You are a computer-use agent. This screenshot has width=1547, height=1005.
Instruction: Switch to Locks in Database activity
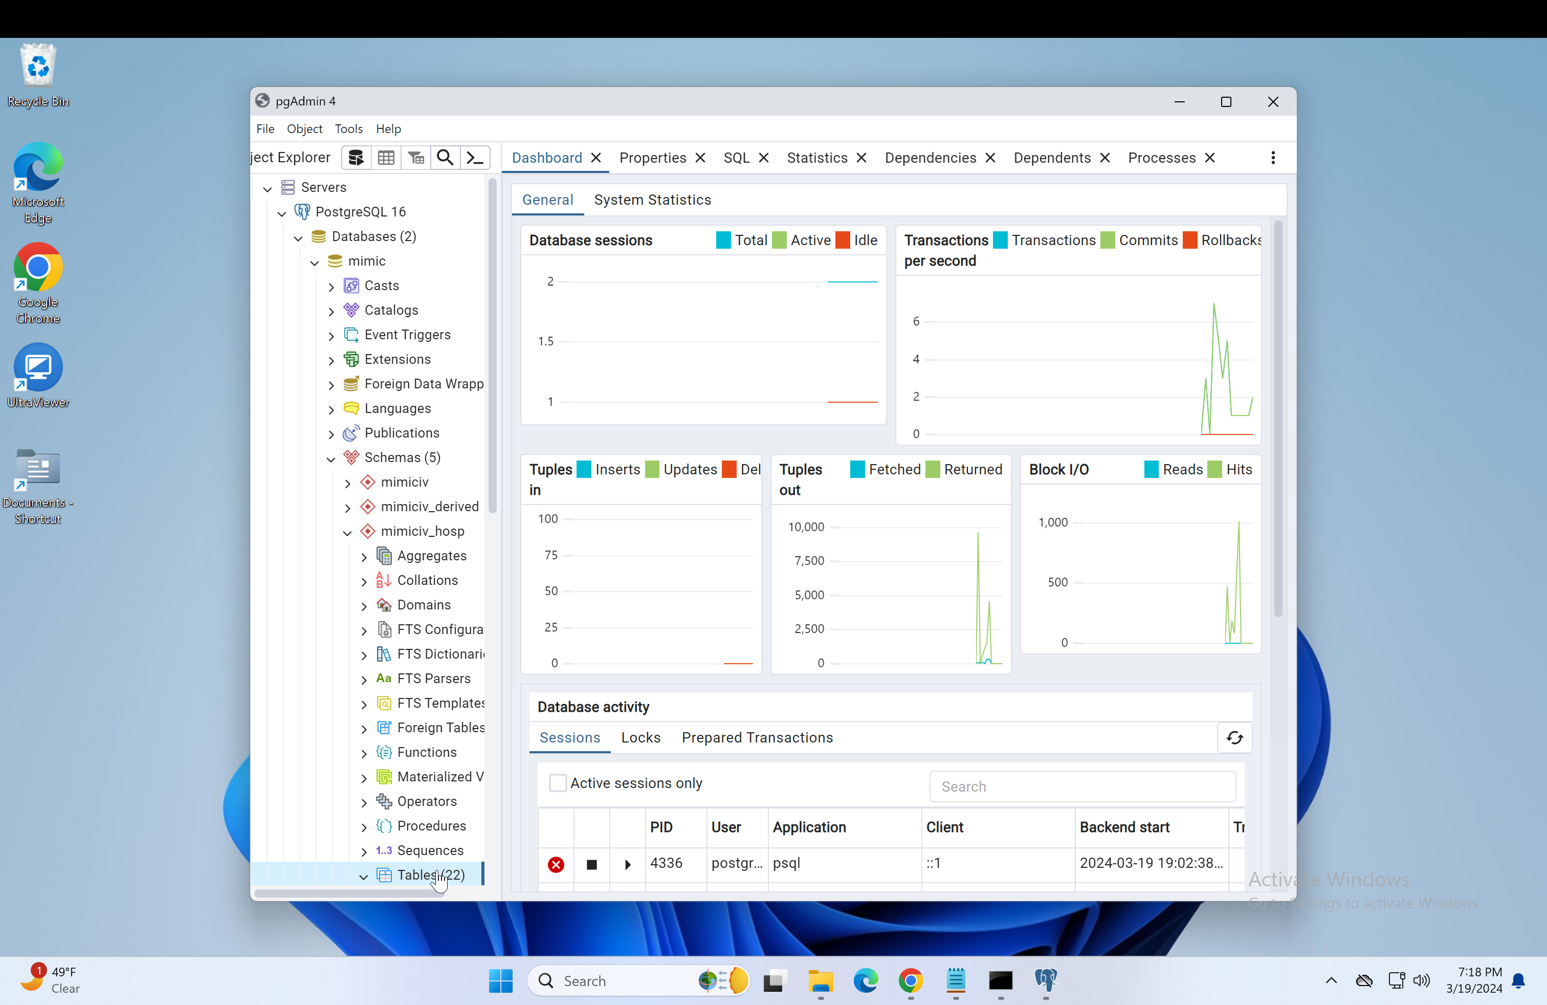(640, 738)
